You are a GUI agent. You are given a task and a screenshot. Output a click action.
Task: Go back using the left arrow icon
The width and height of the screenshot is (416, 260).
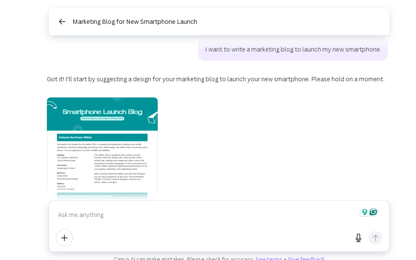[x=62, y=22]
